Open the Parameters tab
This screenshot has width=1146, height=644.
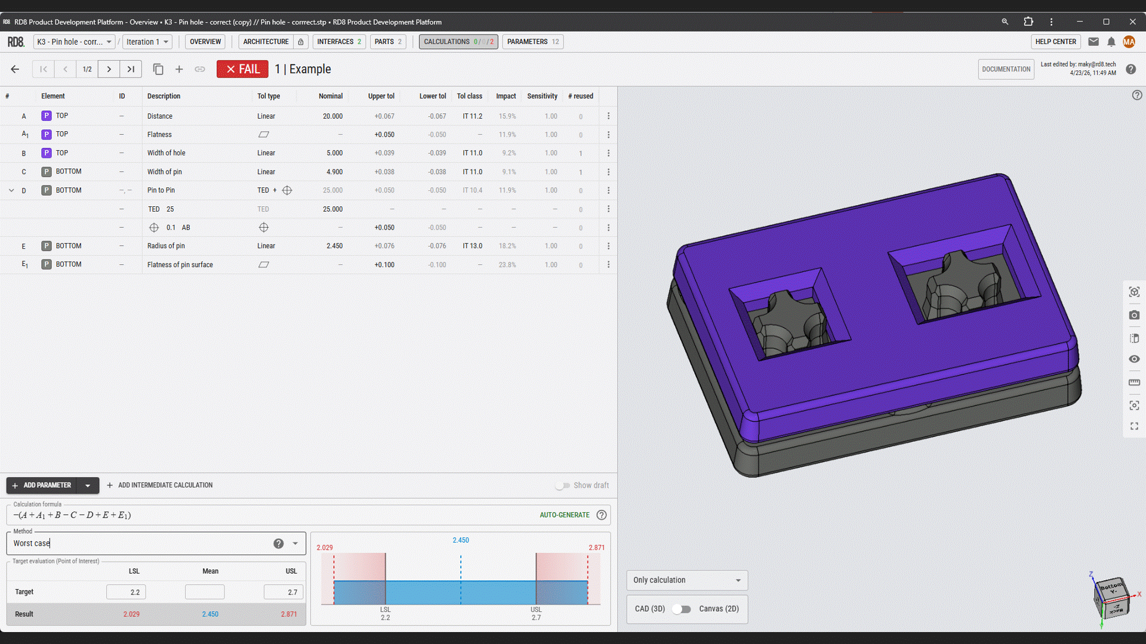pos(533,42)
